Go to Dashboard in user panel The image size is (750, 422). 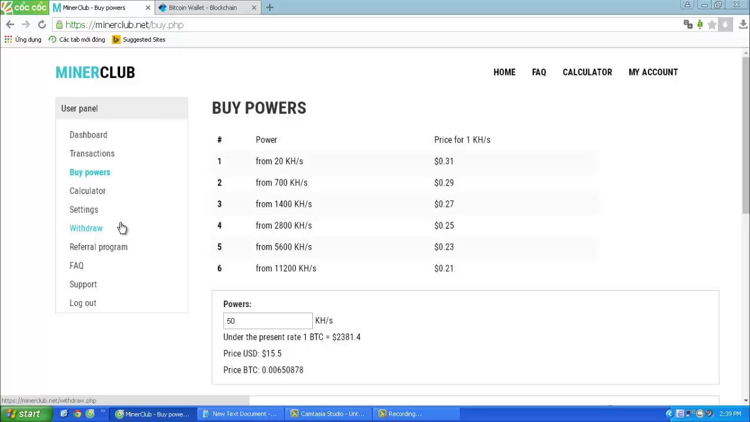(x=88, y=135)
